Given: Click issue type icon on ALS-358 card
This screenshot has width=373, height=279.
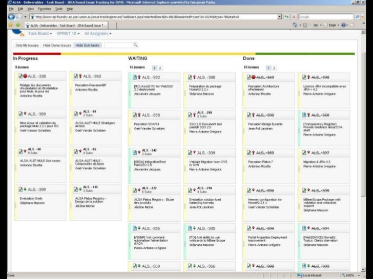Looking at the screenshot, I should [135, 115].
